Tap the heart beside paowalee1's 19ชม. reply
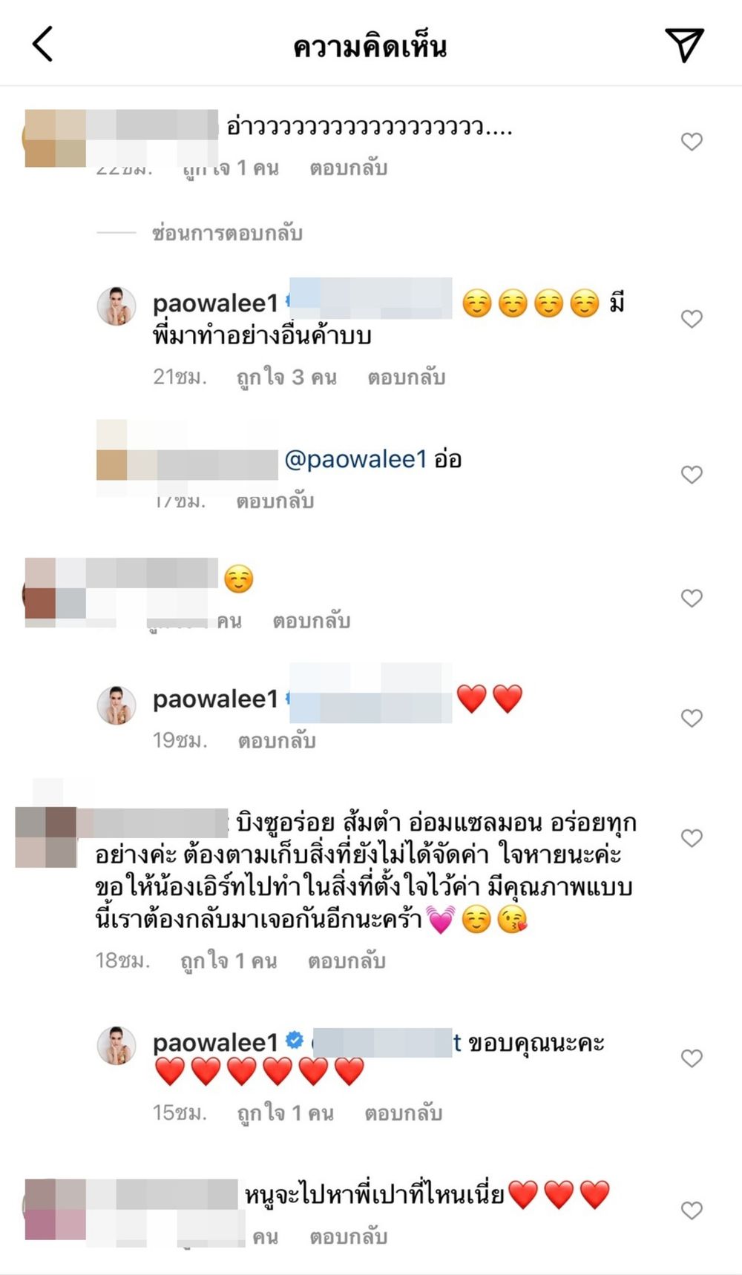Viewport: 742px width, 1275px height. (692, 718)
